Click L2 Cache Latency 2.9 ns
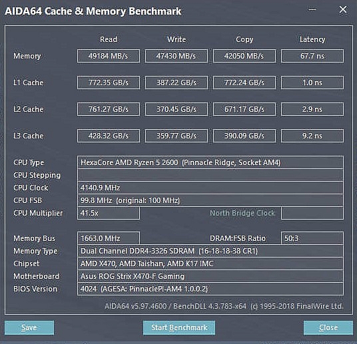Viewport: 357px width, 344px height. point(312,109)
